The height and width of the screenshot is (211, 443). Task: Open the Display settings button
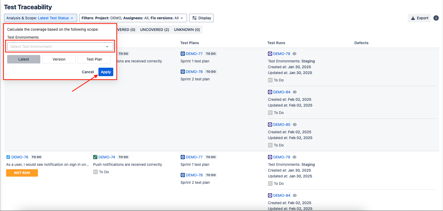point(201,18)
